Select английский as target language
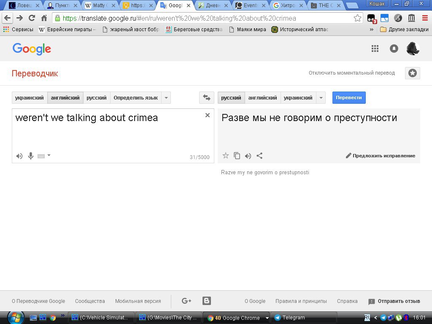Image resolution: width=432 pixels, height=324 pixels. point(262,97)
